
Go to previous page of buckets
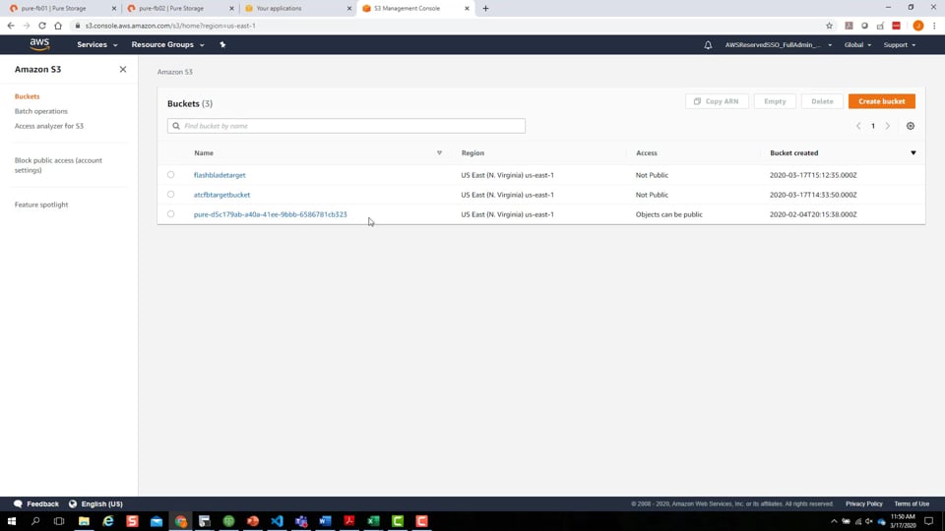click(x=858, y=126)
